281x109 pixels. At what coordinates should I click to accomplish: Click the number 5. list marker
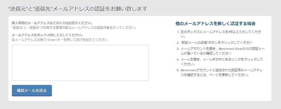tap(178, 70)
